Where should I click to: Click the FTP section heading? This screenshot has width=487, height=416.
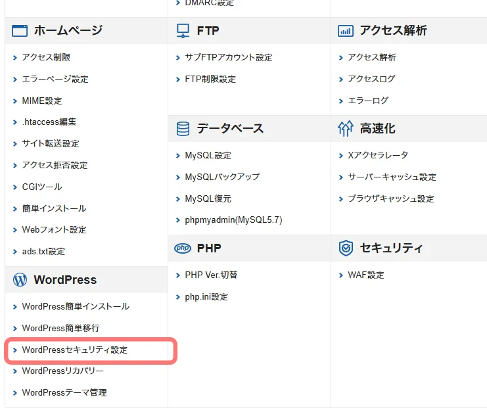click(x=208, y=31)
